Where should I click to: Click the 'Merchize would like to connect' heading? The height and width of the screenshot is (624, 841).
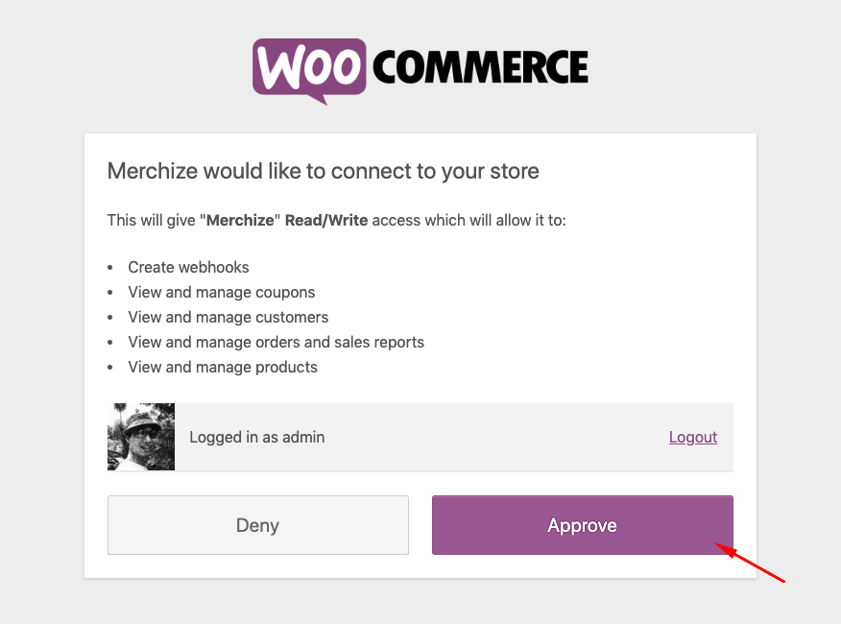coord(324,171)
